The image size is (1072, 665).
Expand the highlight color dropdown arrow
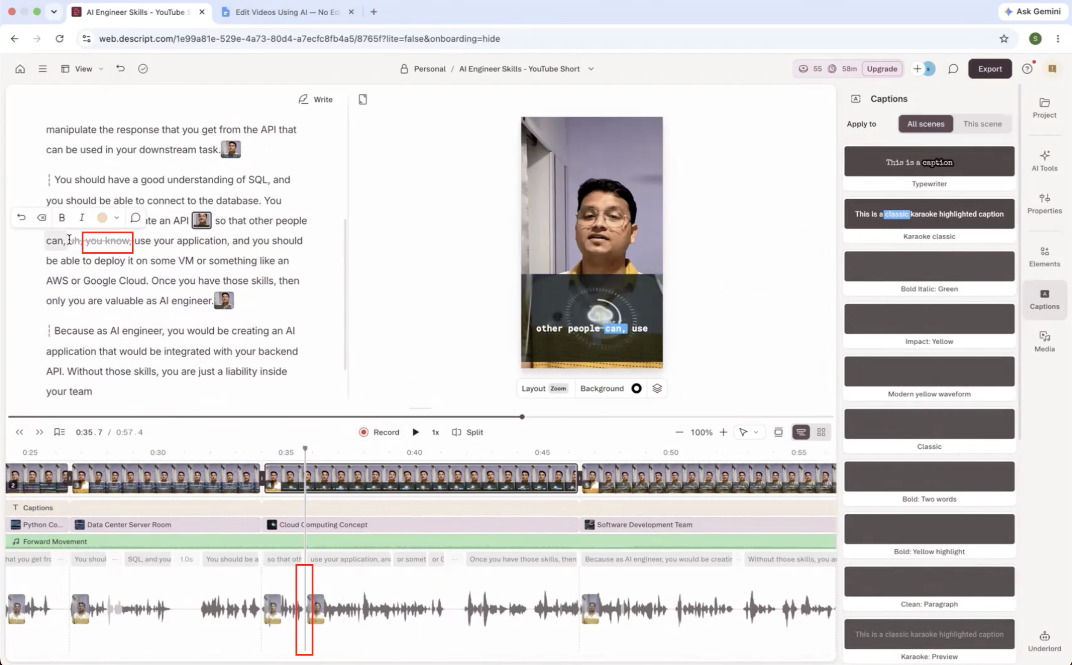click(x=116, y=217)
